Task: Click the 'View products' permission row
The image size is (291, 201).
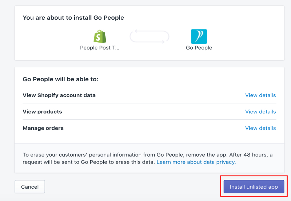Action: tap(150, 112)
